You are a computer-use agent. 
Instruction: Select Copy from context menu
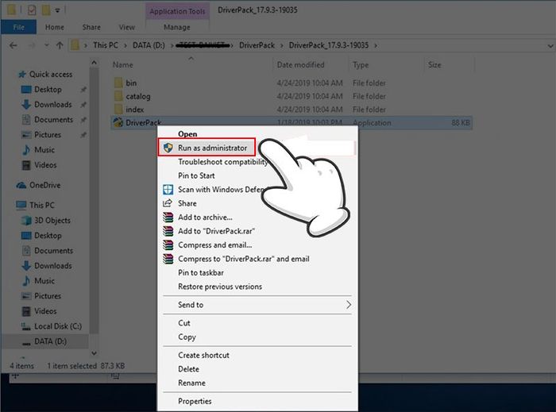(187, 337)
